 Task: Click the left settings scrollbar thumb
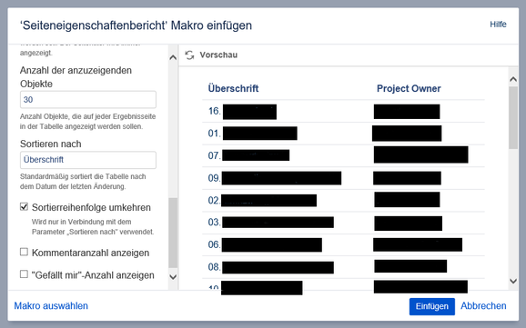[173, 233]
